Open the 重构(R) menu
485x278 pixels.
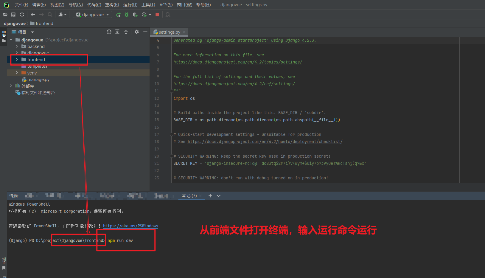(112, 5)
